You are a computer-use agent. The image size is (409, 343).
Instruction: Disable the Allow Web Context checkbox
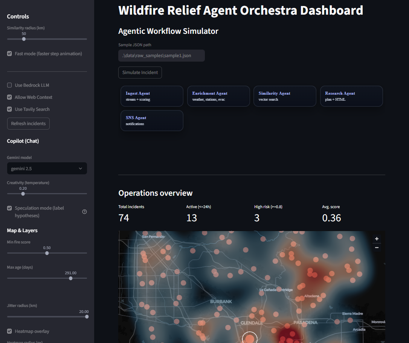click(9, 97)
